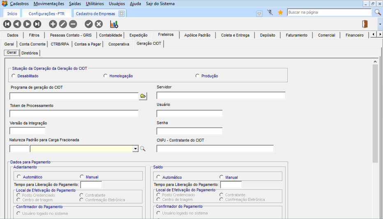383x219 pixels.
Task: Select the Homologação radio option
Action: pos(106,76)
